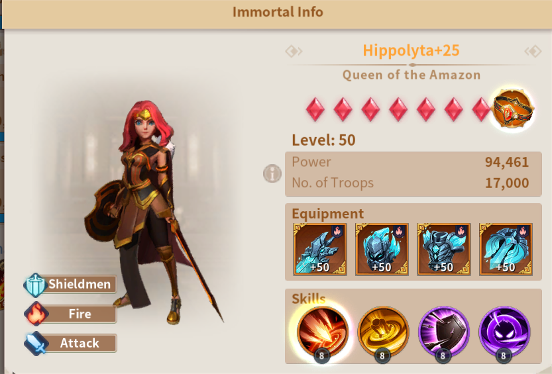
Task: Click the Amazon belt artifact medallion
Action: [x=513, y=109]
